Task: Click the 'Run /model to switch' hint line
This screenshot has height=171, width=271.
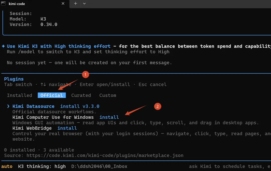Action: 88,52
